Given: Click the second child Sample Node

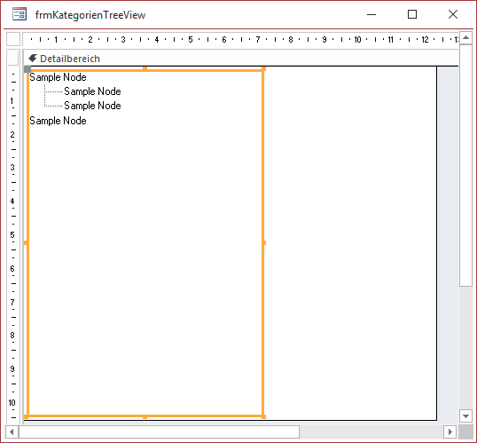Looking at the screenshot, I should [92, 106].
